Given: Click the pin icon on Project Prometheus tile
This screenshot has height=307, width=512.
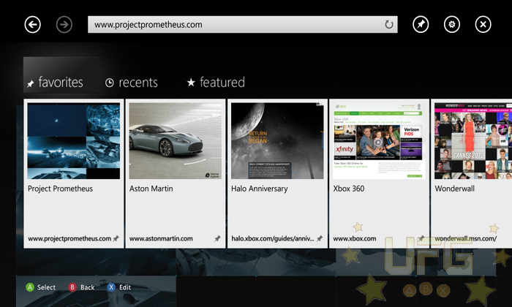Looking at the screenshot, I should point(116,238).
